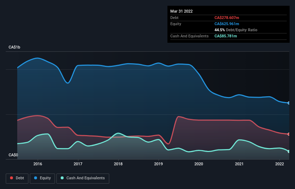Toggle the Cash And Equivalents legend button
295x189 pixels.
(83, 178)
